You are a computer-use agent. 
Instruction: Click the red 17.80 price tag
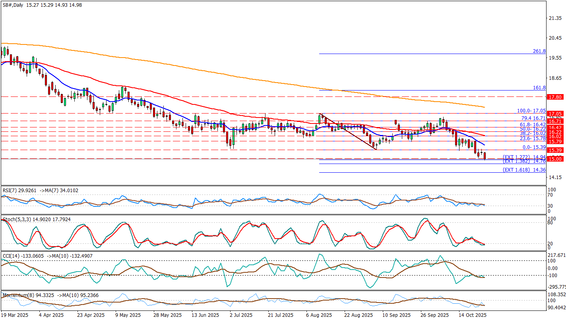click(554, 97)
